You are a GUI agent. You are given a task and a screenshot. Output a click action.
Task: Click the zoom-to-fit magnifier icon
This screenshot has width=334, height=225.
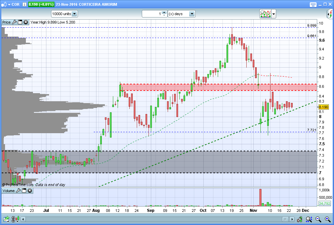pyautogui.click(x=309, y=219)
